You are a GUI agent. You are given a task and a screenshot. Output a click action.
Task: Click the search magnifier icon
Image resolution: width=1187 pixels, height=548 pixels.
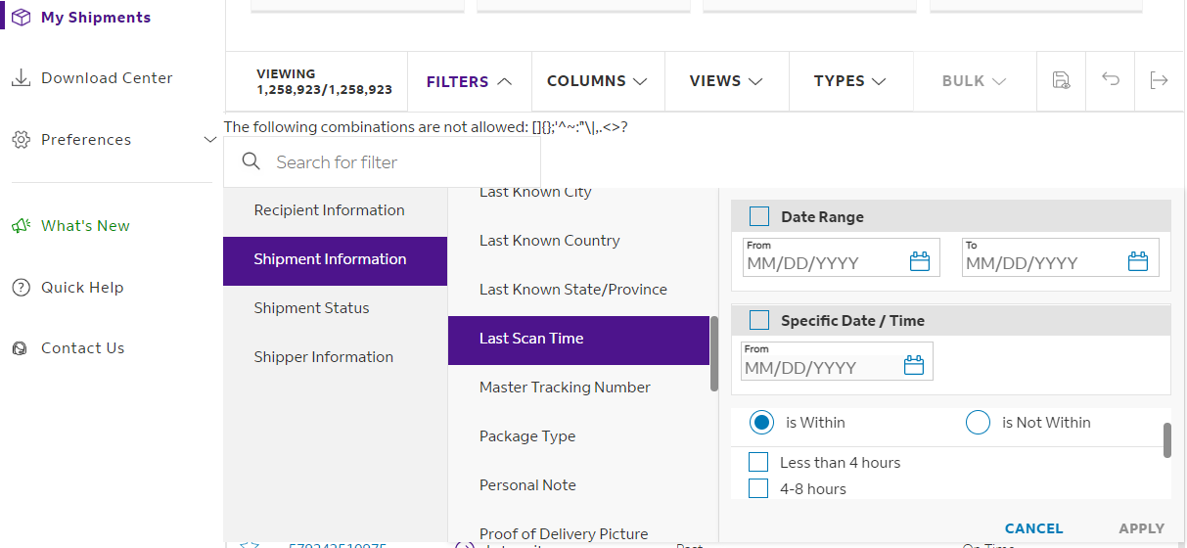tap(251, 161)
